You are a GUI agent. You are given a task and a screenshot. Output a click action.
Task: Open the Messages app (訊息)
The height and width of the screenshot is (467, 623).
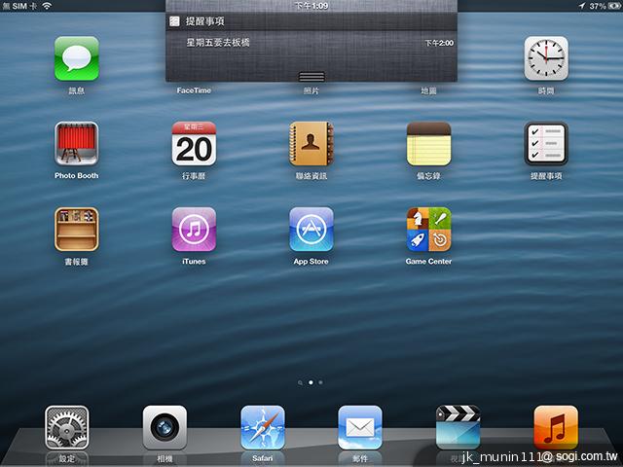point(77,58)
